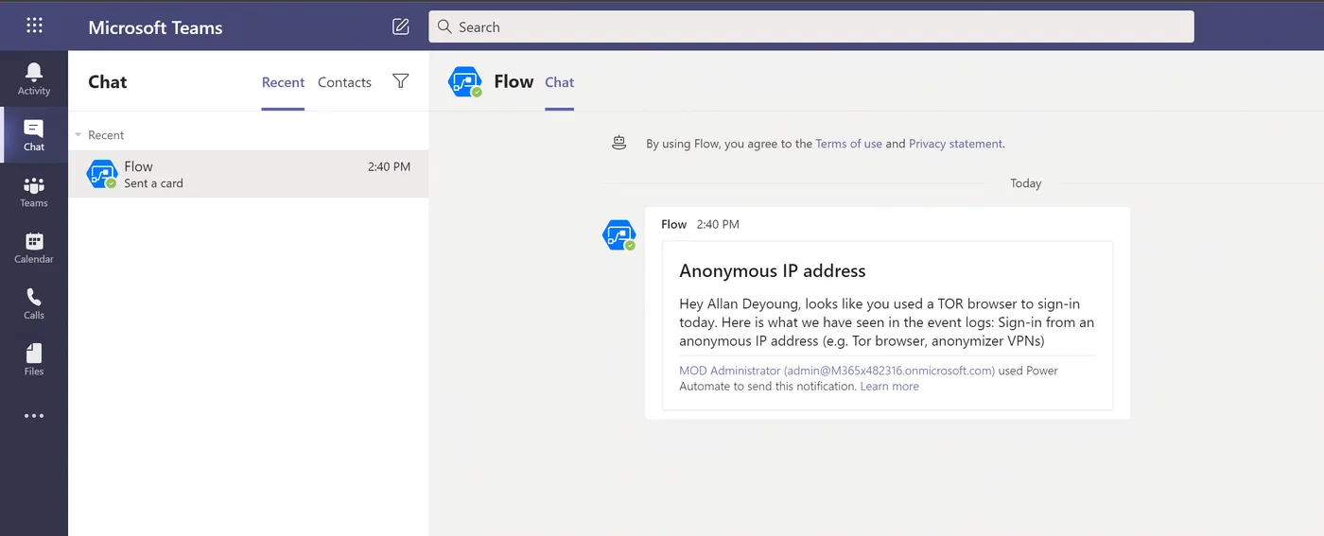The height and width of the screenshot is (536, 1324).
Task: Switch to the Contacts tab
Action: [x=344, y=82]
